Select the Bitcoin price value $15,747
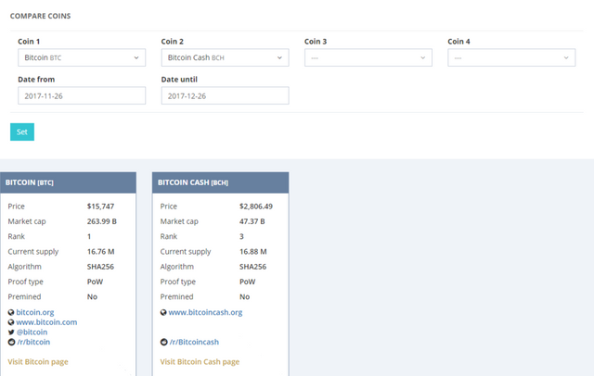Screen dimensions: 594x376 point(100,207)
